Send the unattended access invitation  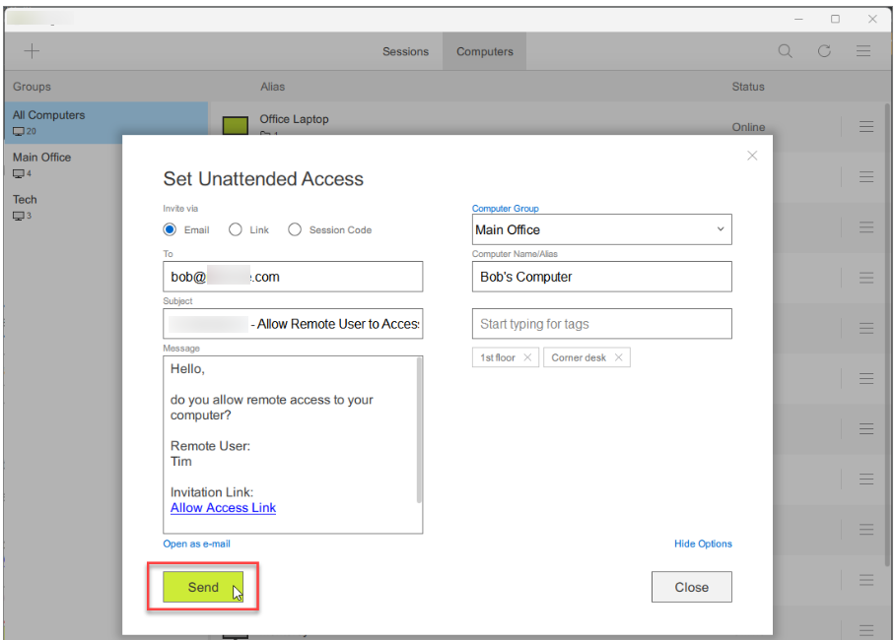(x=202, y=587)
